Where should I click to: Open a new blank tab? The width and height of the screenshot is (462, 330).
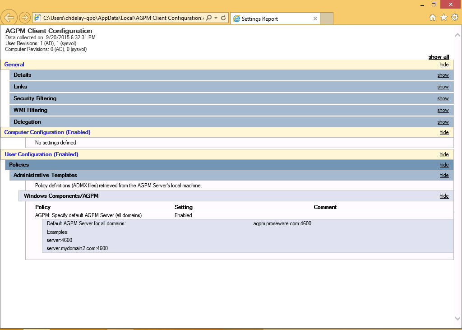(x=327, y=19)
